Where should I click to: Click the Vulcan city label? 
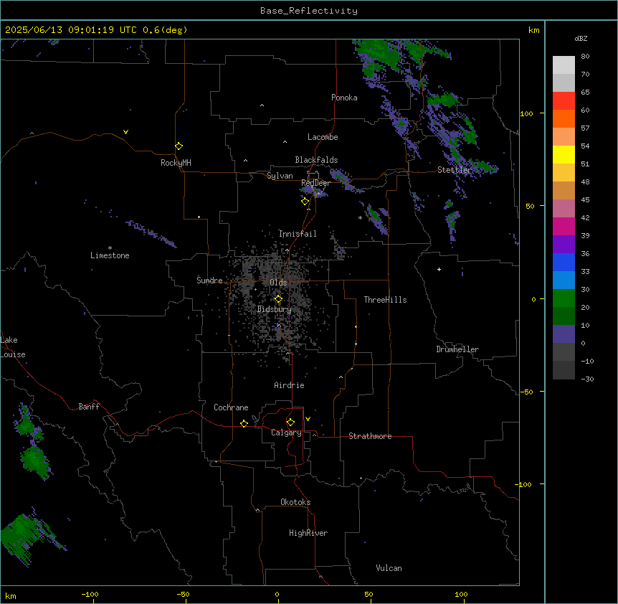389,568
